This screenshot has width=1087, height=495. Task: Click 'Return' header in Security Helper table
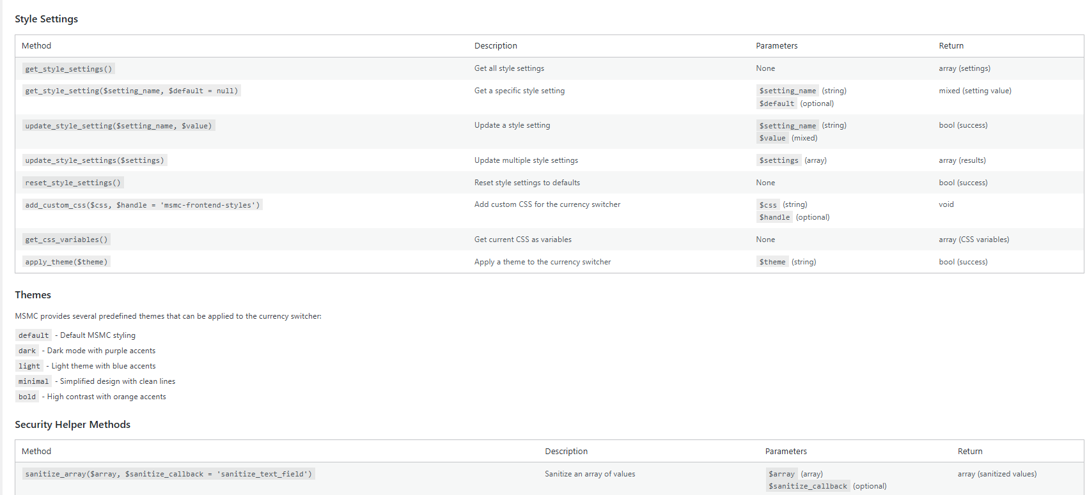tap(970, 452)
